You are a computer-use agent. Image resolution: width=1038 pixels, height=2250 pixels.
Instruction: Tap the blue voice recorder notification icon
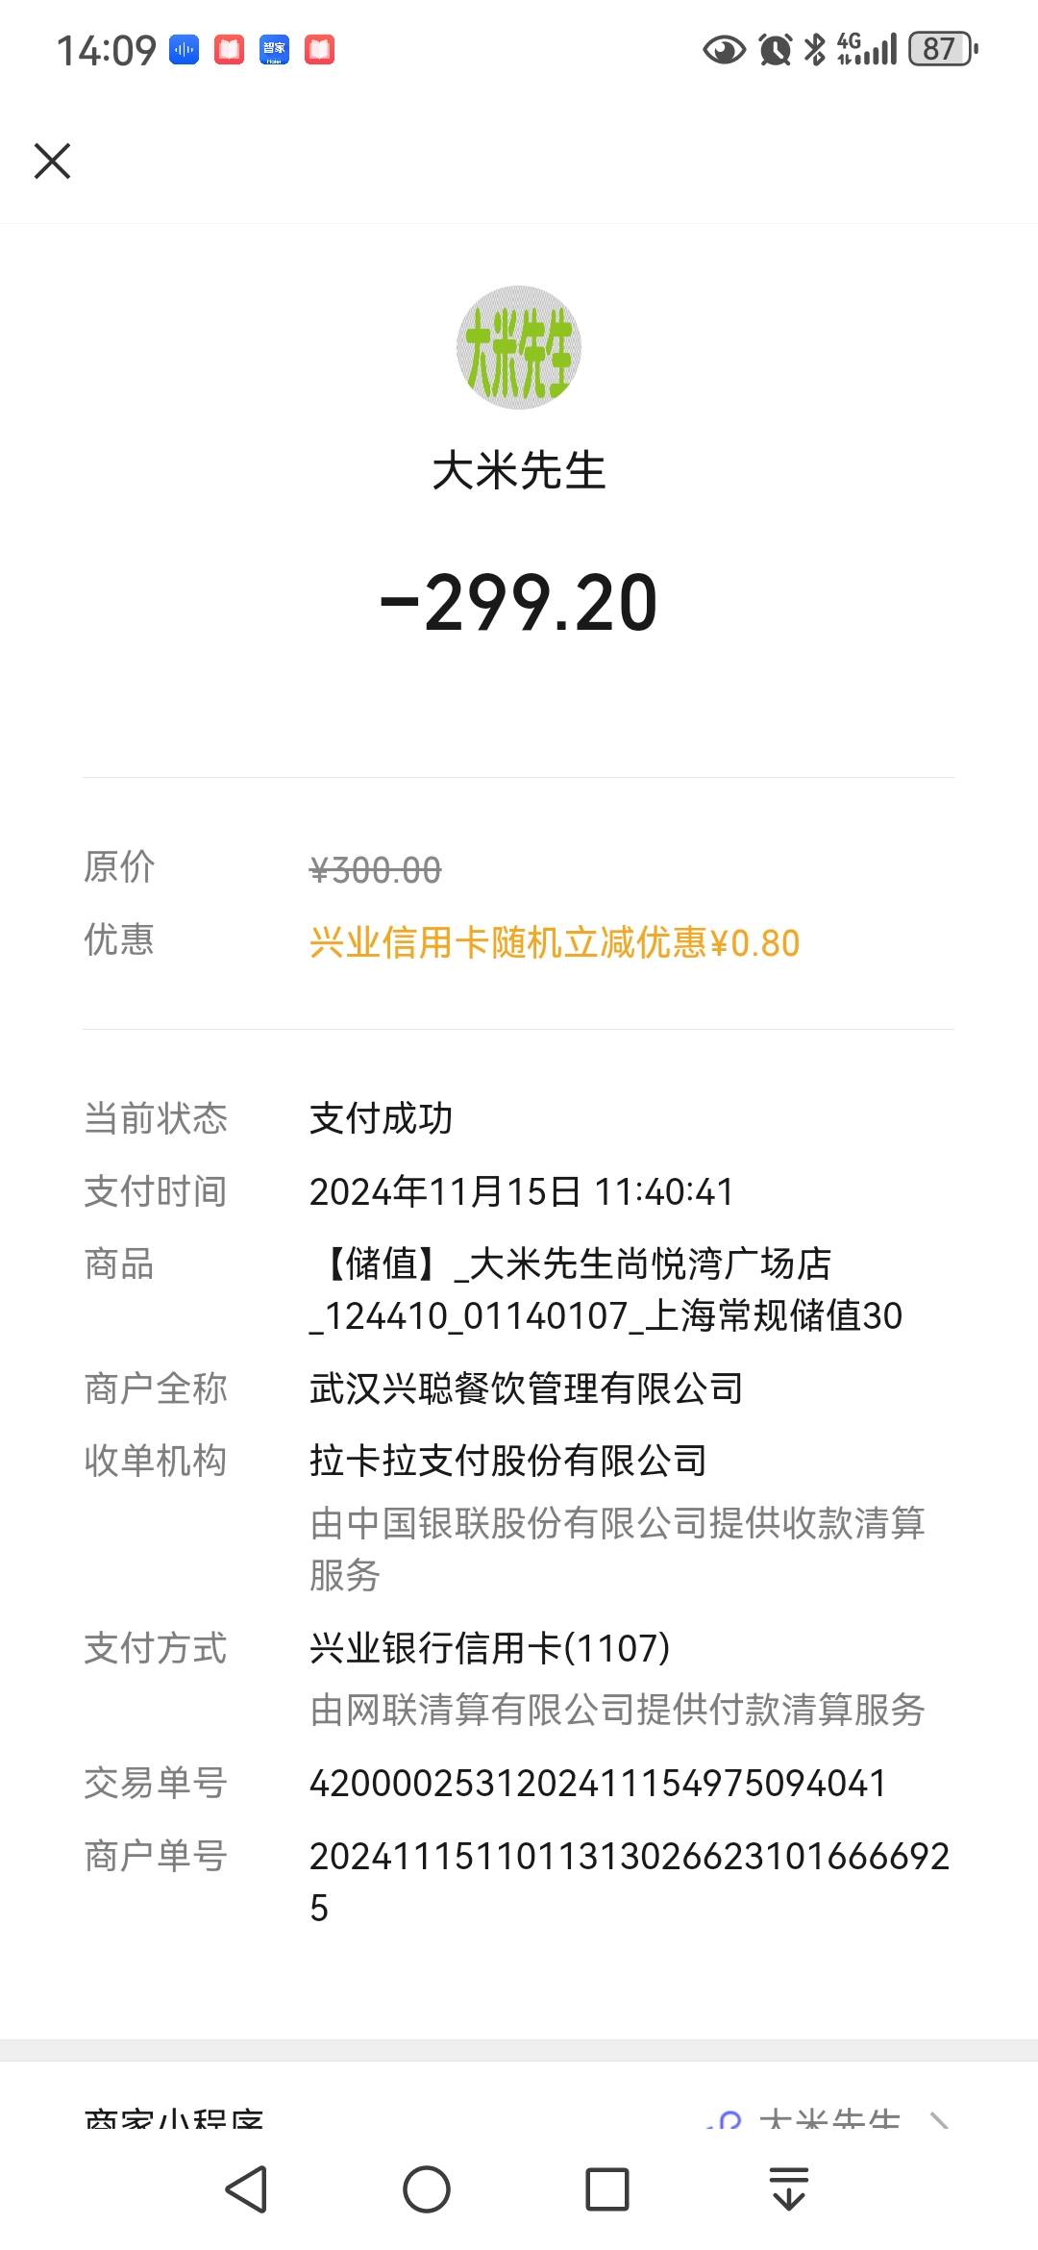(184, 50)
